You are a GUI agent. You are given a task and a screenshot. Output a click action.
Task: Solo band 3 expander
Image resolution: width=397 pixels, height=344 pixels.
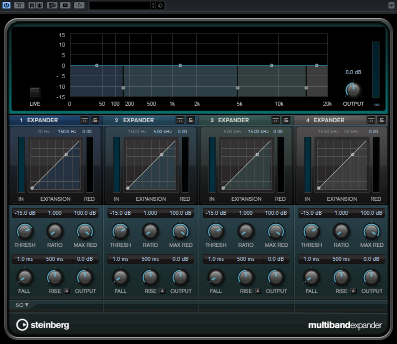[286, 120]
